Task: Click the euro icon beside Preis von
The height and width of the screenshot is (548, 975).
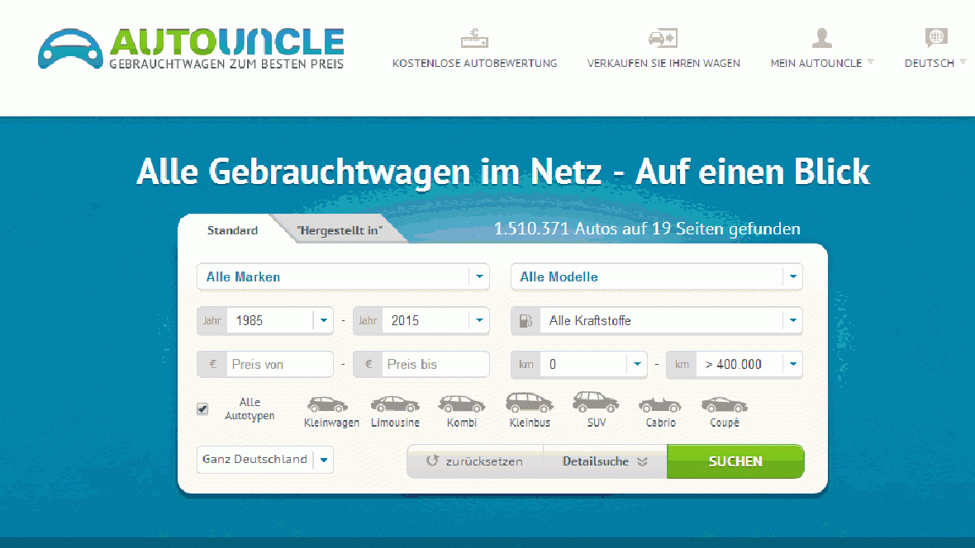Action: click(212, 364)
